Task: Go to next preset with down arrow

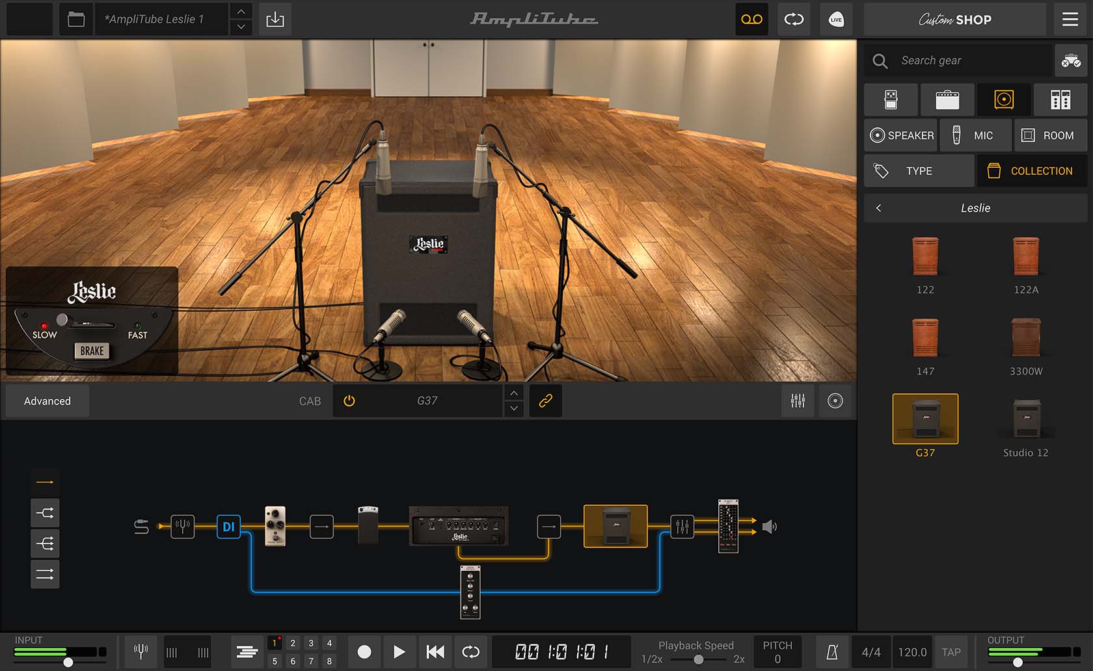Action: click(x=241, y=27)
